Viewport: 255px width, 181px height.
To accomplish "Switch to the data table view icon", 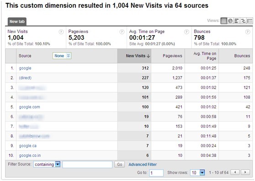I will 224,21.
